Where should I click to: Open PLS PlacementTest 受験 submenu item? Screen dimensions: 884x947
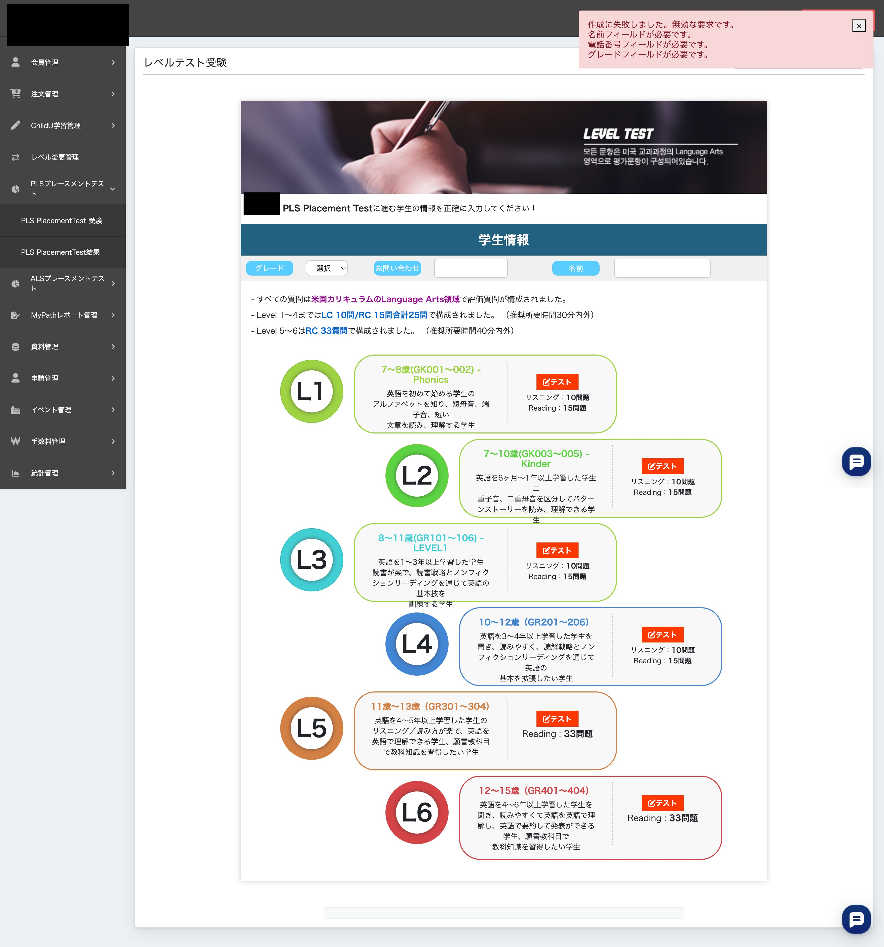click(62, 221)
